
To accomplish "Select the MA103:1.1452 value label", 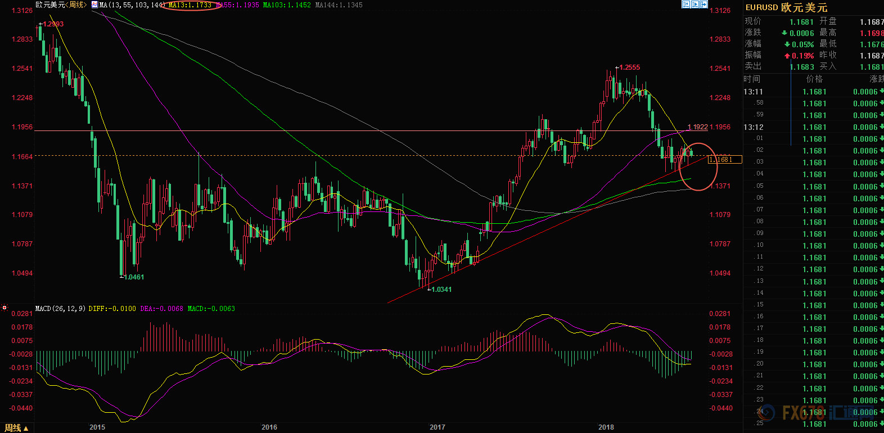I will click(x=287, y=4).
